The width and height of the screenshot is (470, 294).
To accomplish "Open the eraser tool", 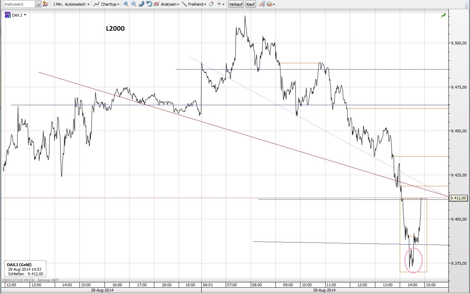I will pyautogui.click(x=210, y=4).
